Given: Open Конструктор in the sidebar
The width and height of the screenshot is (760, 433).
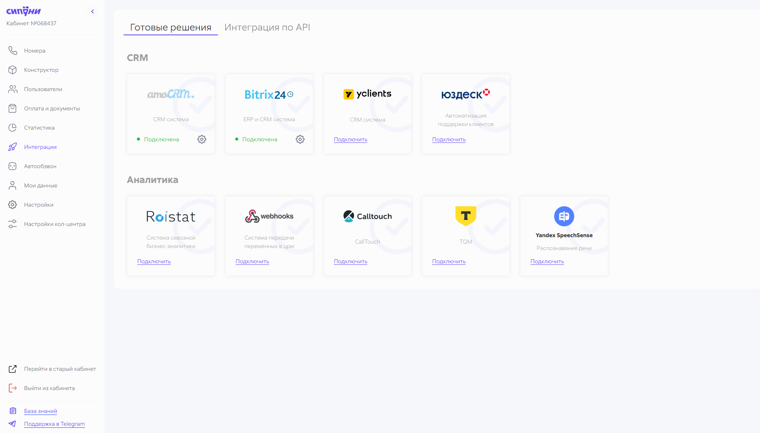Looking at the screenshot, I should [x=41, y=70].
